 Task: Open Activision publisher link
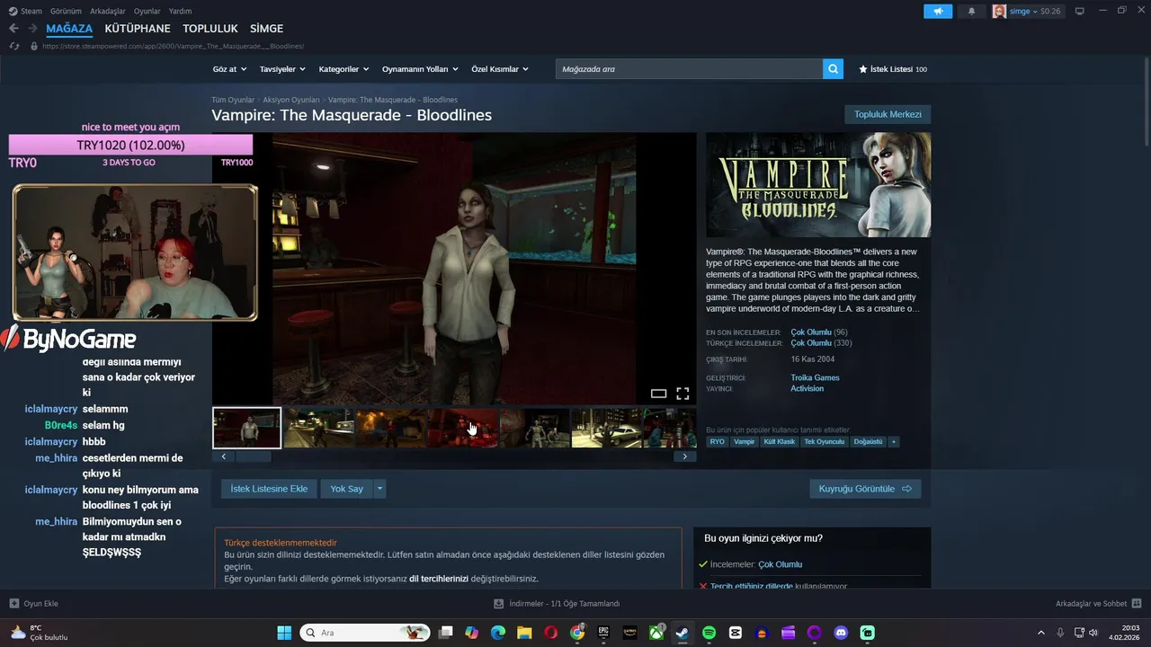tap(807, 389)
